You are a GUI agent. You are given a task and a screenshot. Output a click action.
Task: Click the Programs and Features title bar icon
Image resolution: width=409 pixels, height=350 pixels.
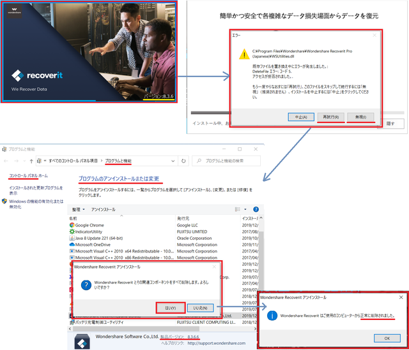tap(4, 149)
